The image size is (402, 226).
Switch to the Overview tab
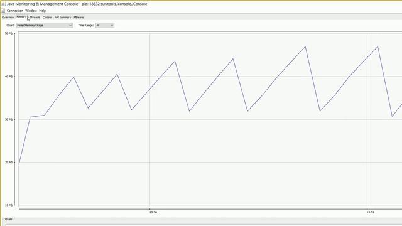point(8,18)
